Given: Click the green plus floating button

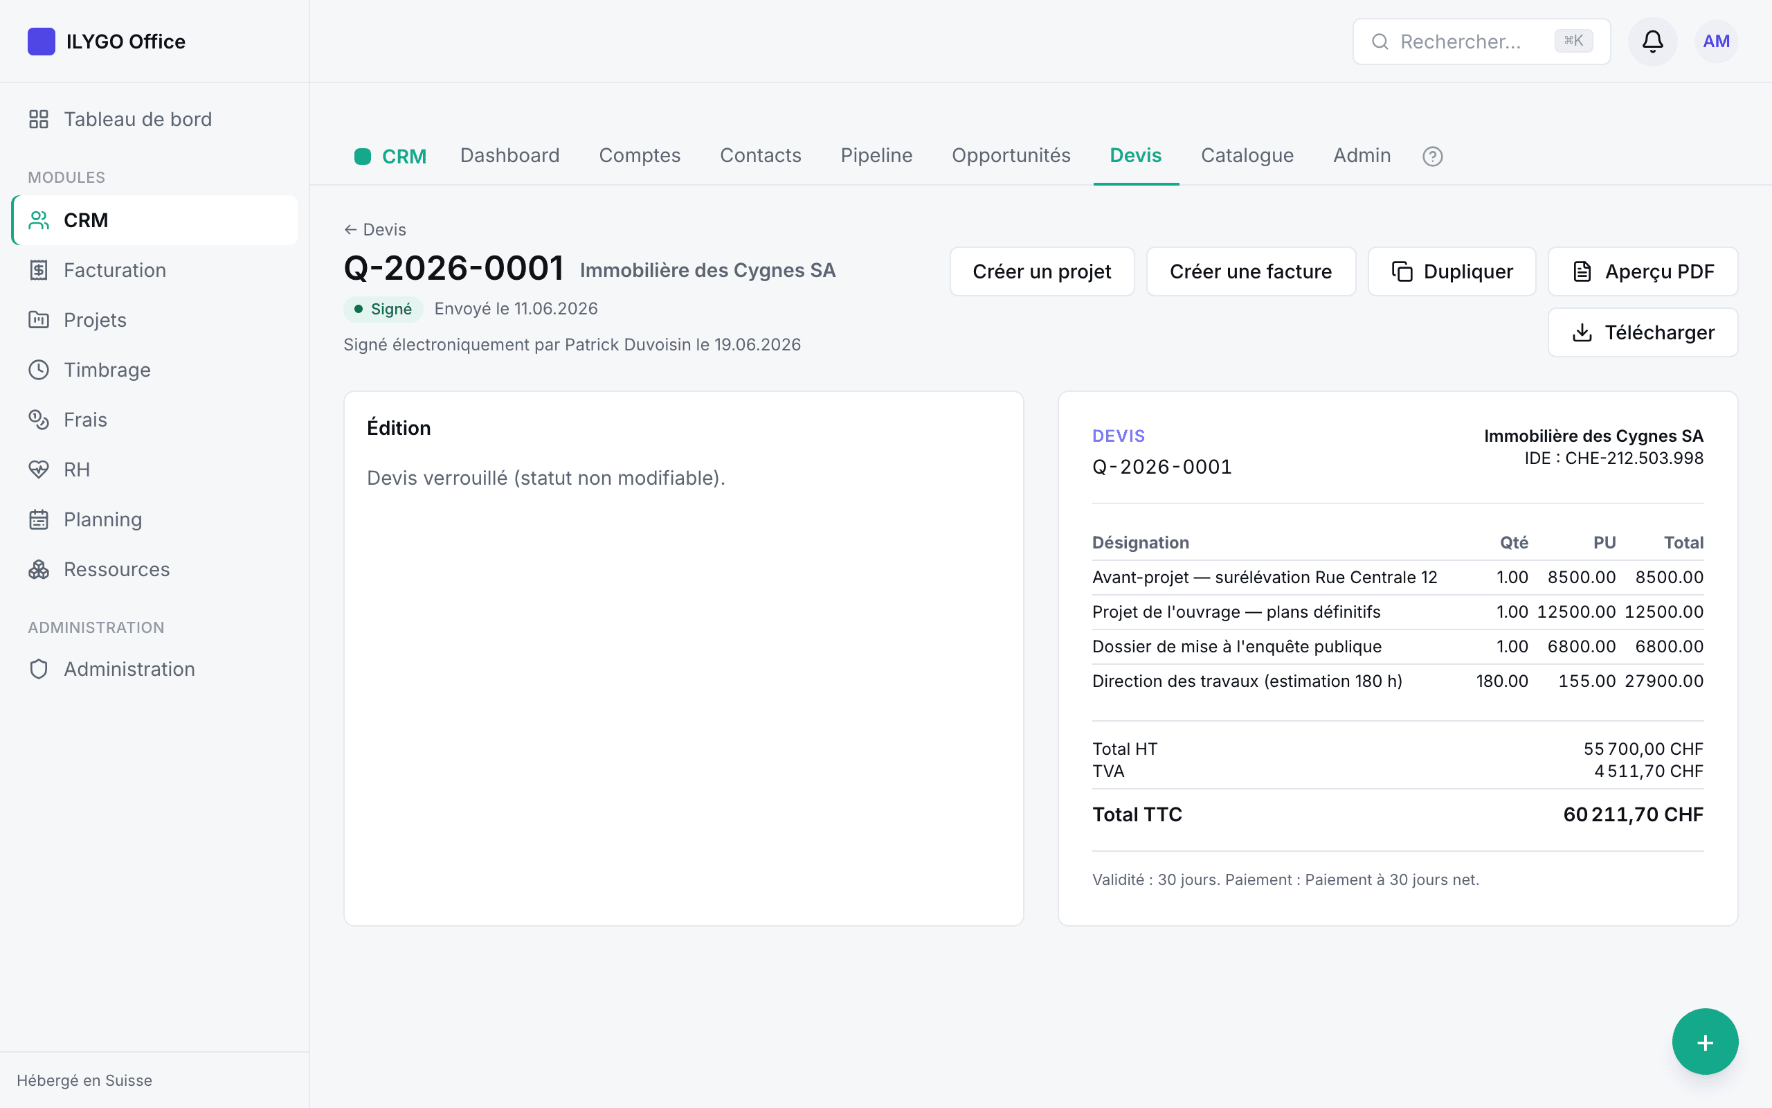Looking at the screenshot, I should [1705, 1042].
